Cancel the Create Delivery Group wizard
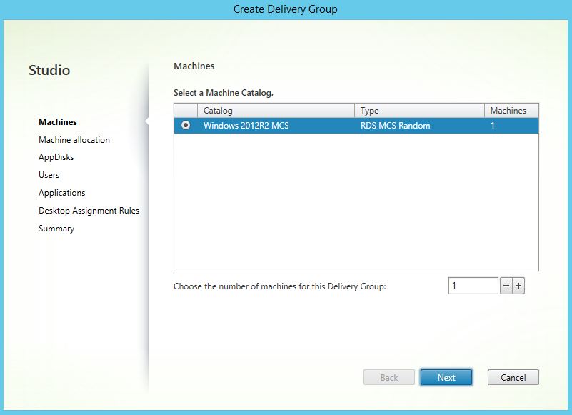Image resolution: width=572 pixels, height=415 pixels. coord(513,377)
